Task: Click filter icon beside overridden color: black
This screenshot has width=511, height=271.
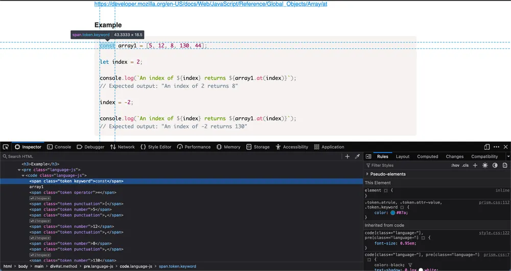Action: pos(410,265)
